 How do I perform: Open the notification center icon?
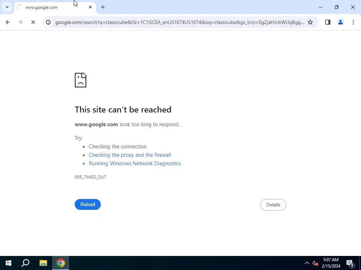(350, 263)
